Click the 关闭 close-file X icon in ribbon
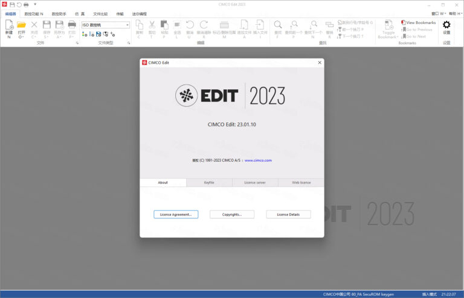464x298 pixels. [x=34, y=25]
